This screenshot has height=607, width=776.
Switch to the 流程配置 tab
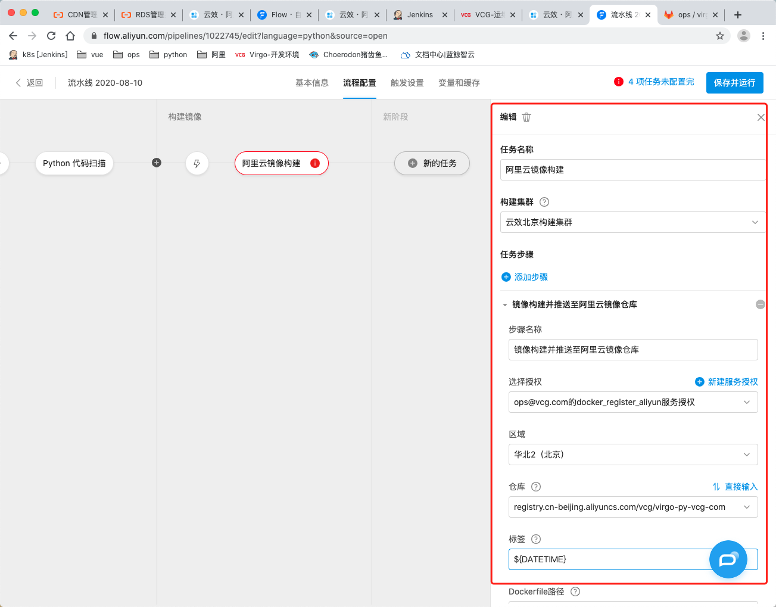[360, 83]
